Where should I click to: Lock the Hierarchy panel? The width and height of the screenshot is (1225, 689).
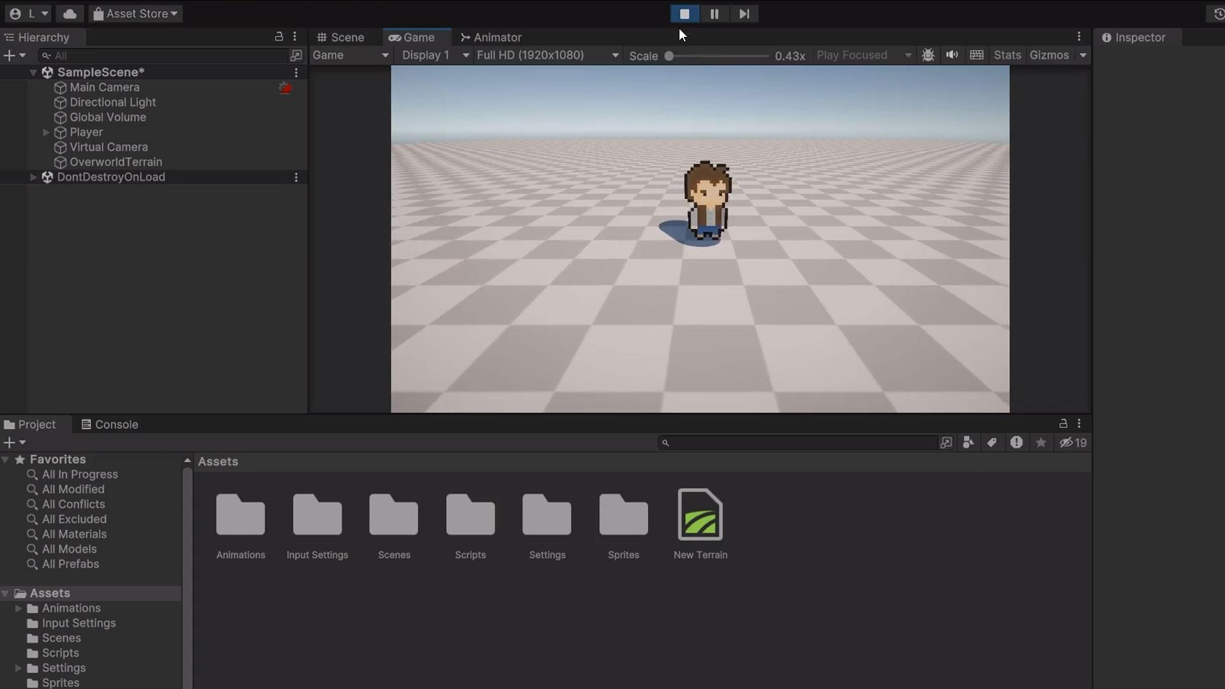coord(279,37)
